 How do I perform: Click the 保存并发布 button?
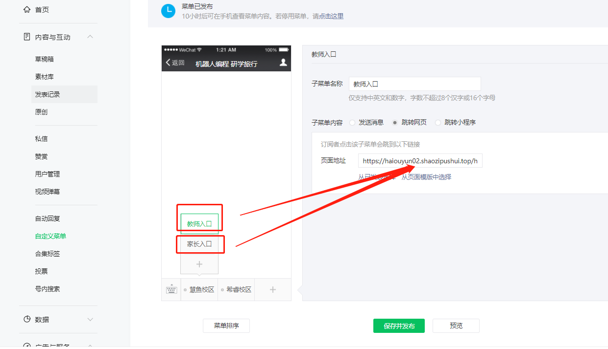point(399,326)
